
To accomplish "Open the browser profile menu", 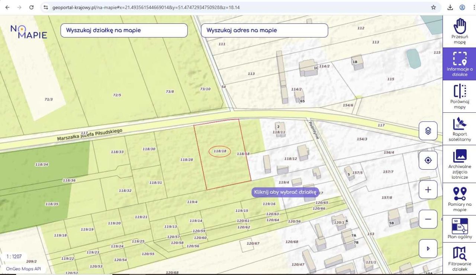I will coord(462,7).
